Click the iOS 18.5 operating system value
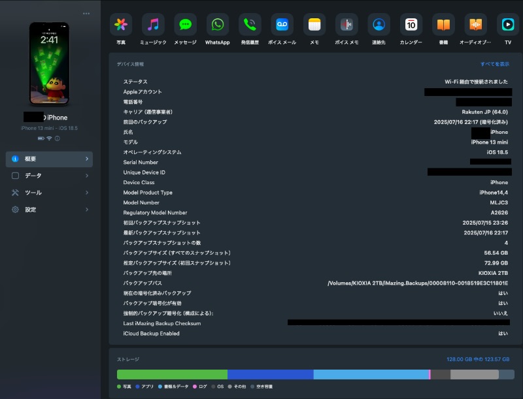 [498, 152]
